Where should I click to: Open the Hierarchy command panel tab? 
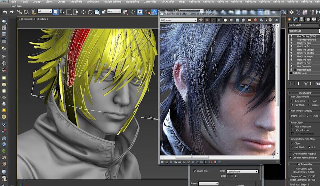coord(301,19)
